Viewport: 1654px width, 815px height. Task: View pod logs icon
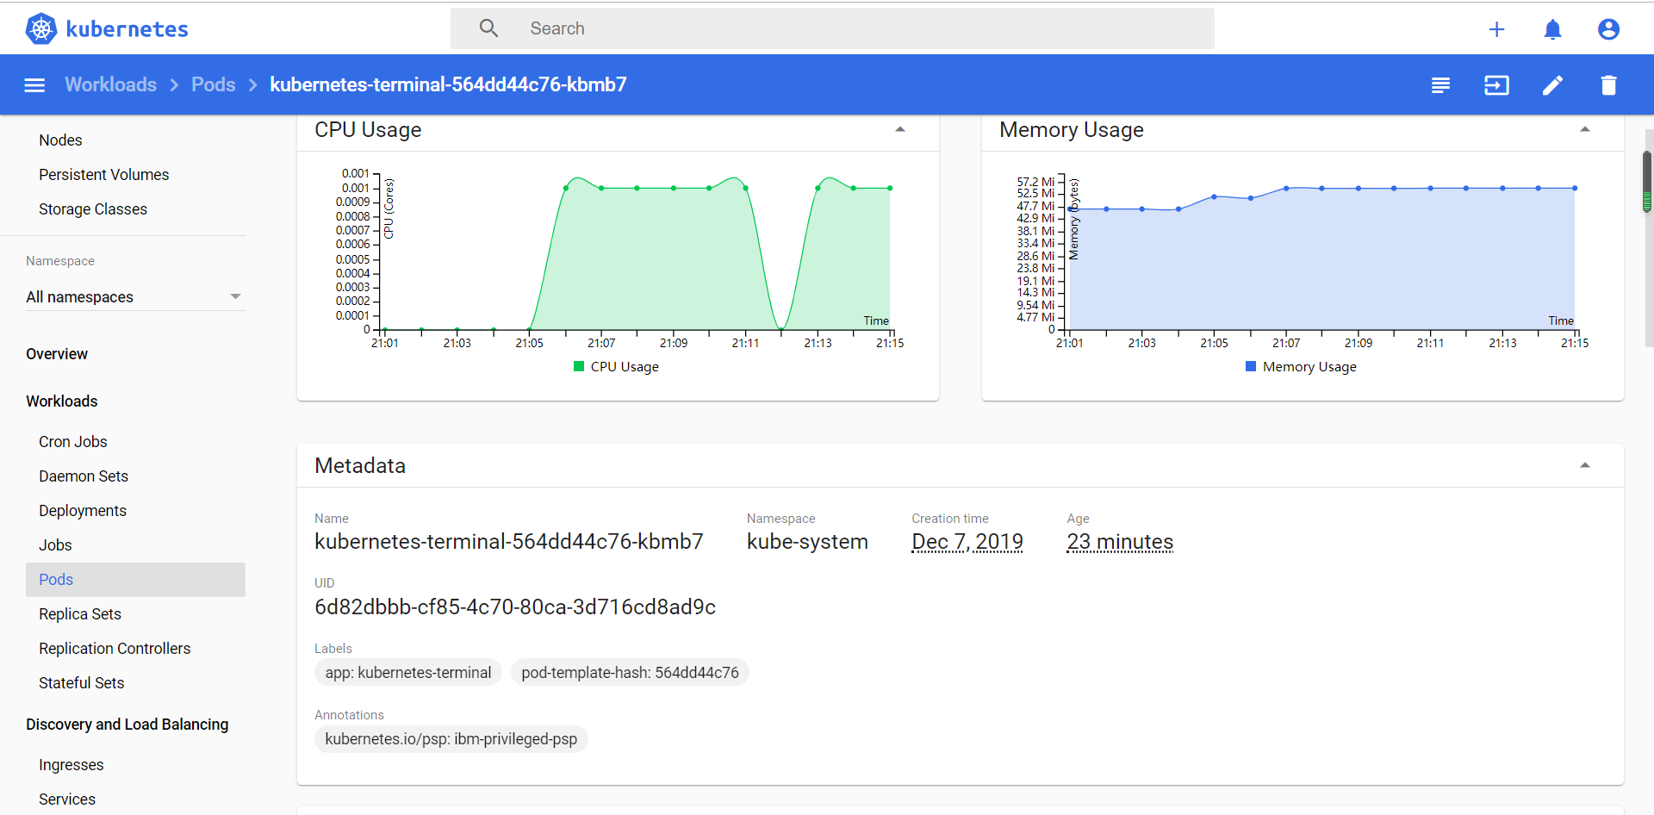pyautogui.click(x=1440, y=84)
